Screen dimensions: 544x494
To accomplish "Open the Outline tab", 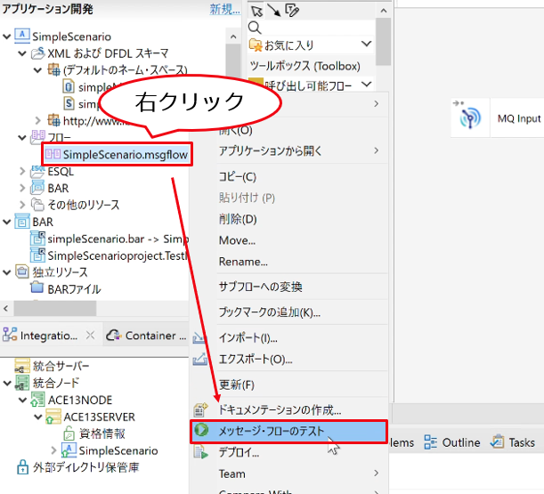I will [453, 442].
